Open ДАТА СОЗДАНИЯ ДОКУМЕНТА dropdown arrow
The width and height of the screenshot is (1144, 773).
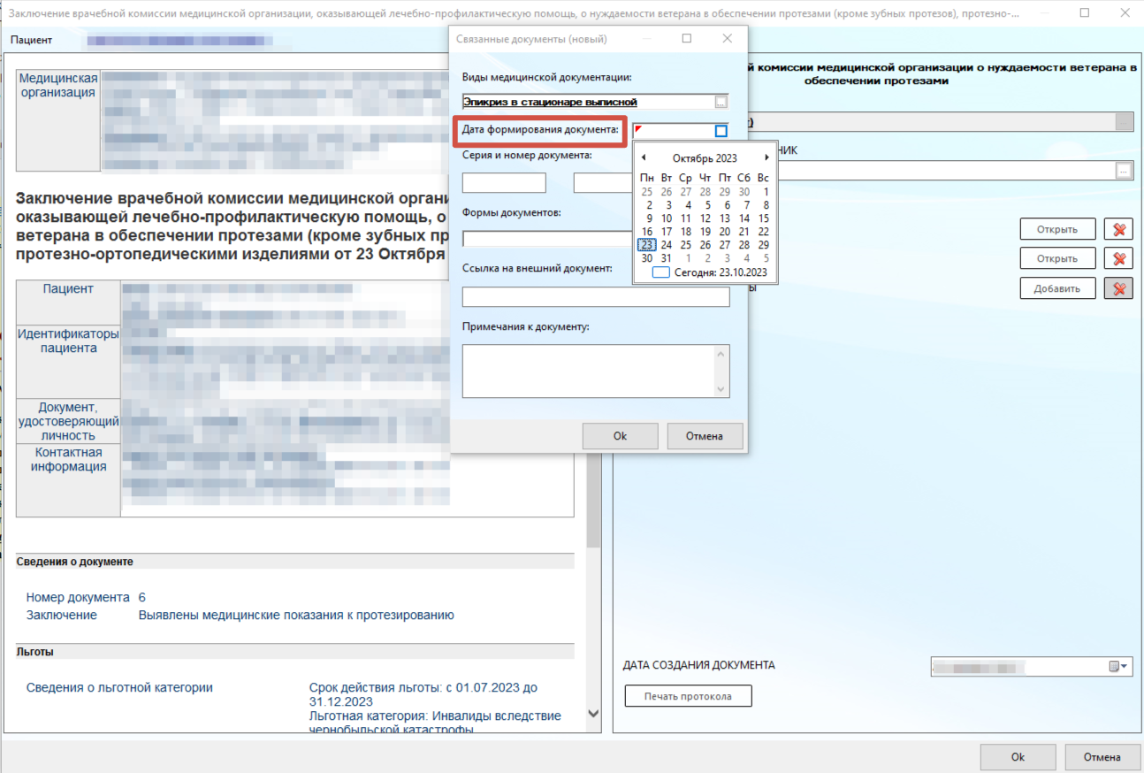click(x=1125, y=667)
